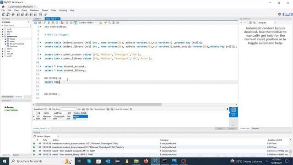Image resolution: width=293 pixels, height=165 pixels.
Task: Click the Revert button
Action: click(232, 128)
